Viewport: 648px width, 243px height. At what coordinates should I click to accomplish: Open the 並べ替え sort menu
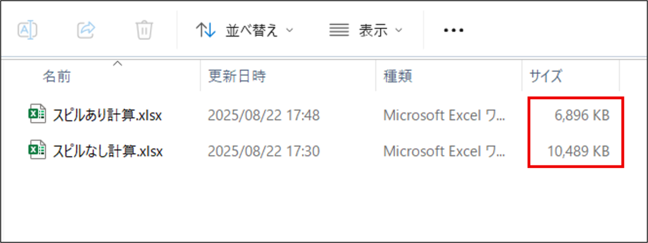coord(244,30)
